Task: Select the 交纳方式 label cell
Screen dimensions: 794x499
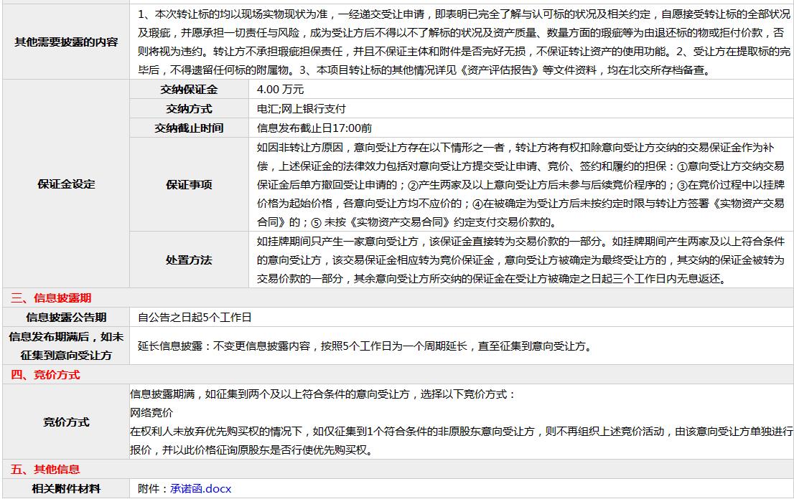Action: click(x=189, y=109)
